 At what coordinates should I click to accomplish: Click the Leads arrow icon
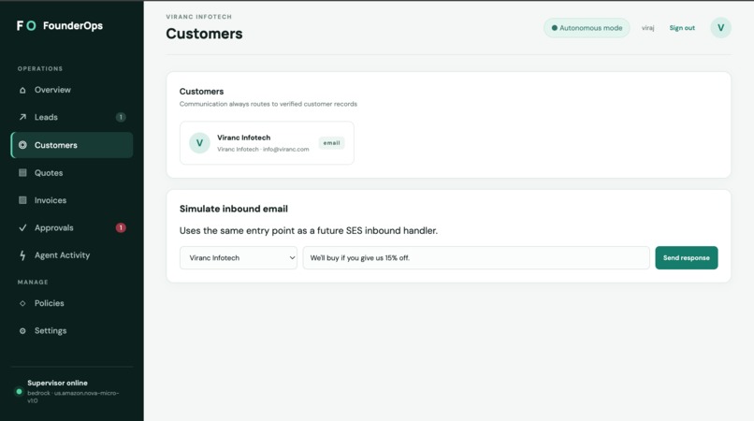(22, 117)
